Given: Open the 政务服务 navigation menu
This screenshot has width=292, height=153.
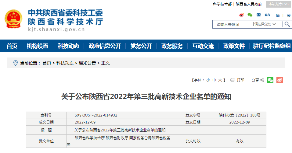Looking at the screenshot, I should tap(172, 46).
